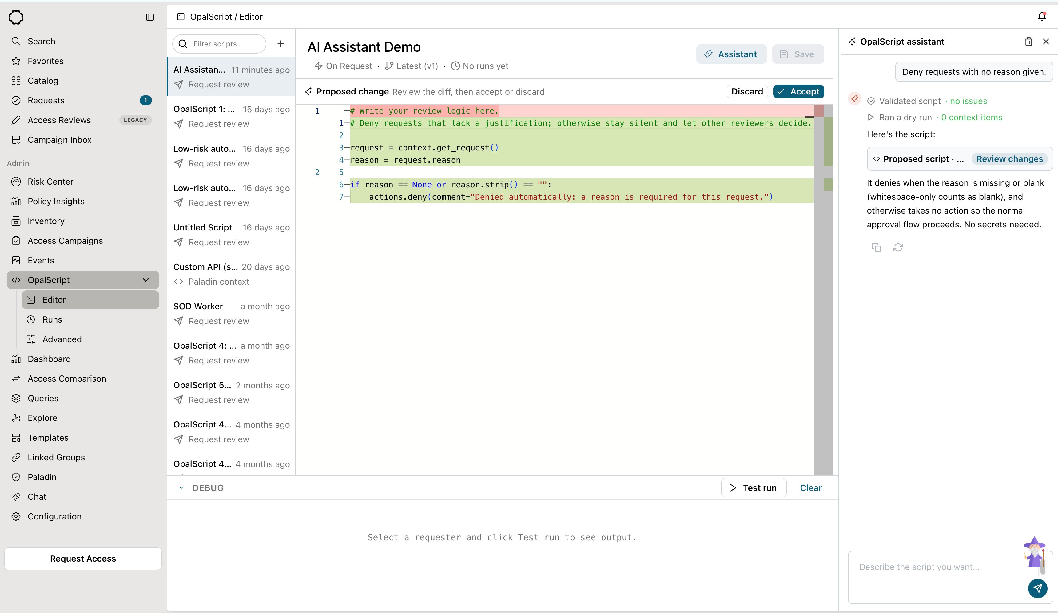
Task: Discard the proposed change
Action: coord(747,92)
